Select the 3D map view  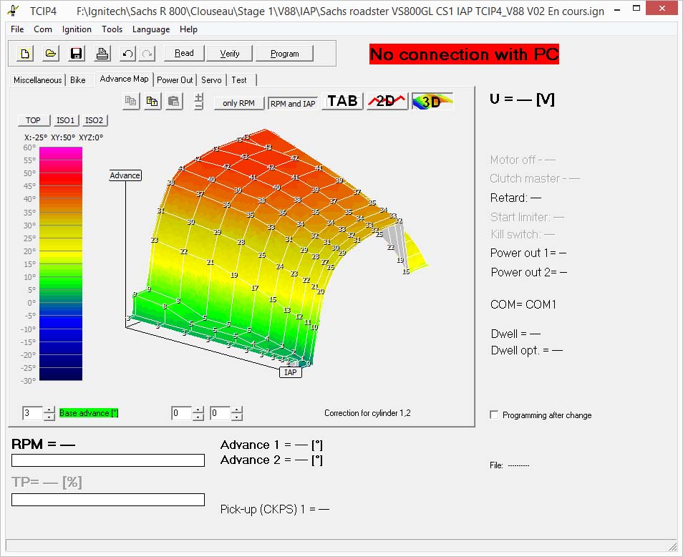432,101
